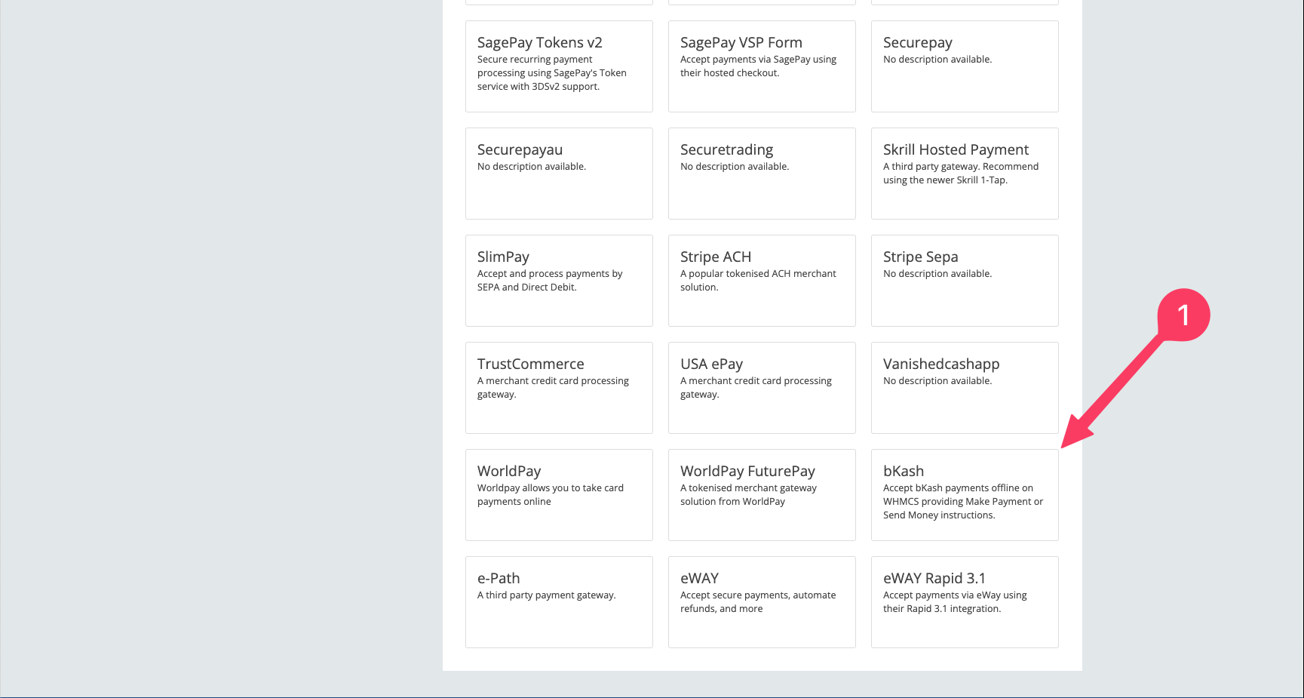Screen dimensions: 1304x698
Task: Choose the Securepay gateway card
Action: 965,66
